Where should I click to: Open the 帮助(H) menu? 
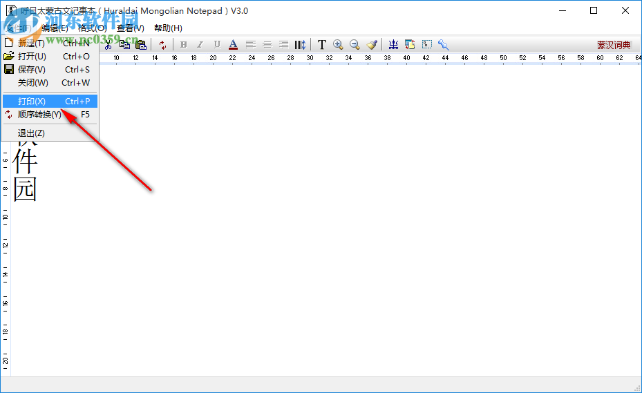point(169,28)
